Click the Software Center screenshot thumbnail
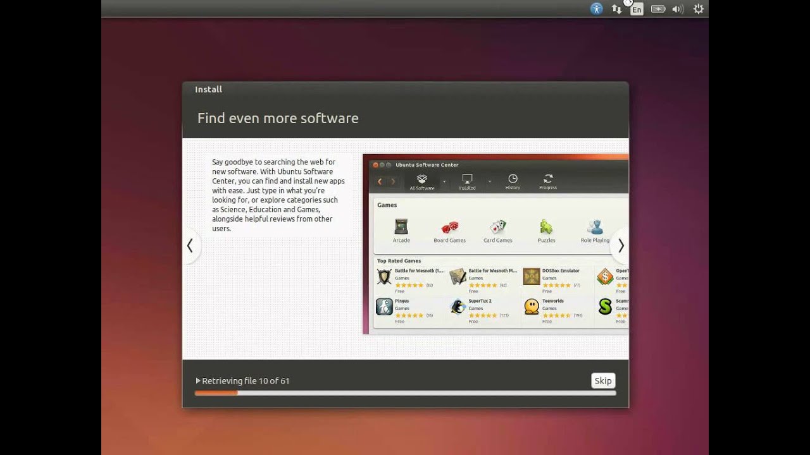This screenshot has width=810, height=455. (x=495, y=244)
